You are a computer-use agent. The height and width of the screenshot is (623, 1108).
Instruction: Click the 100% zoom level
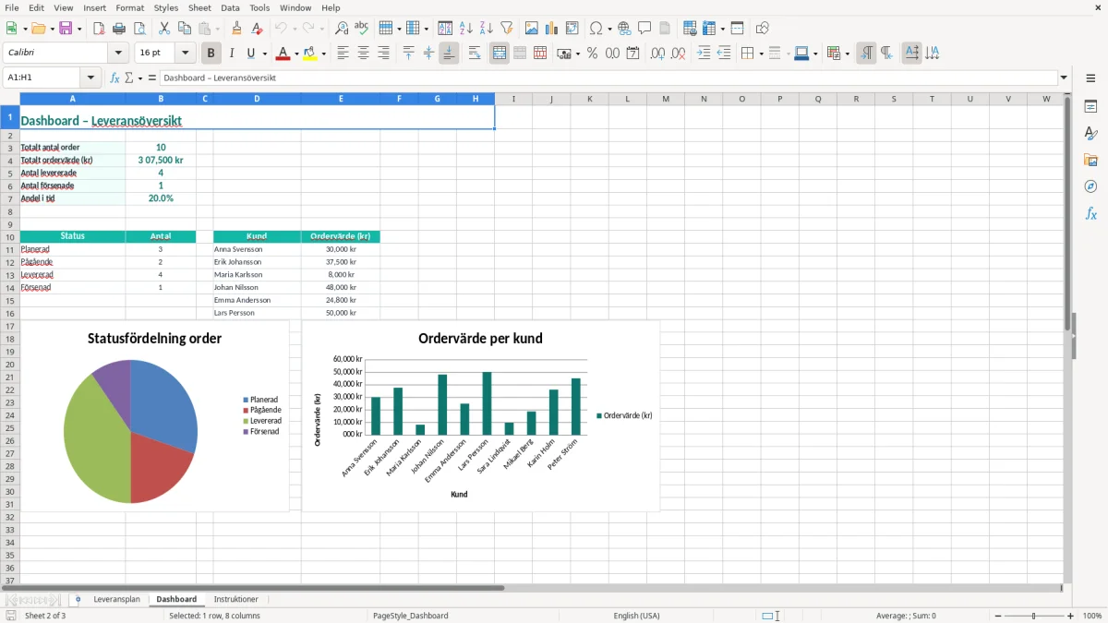(x=1092, y=616)
